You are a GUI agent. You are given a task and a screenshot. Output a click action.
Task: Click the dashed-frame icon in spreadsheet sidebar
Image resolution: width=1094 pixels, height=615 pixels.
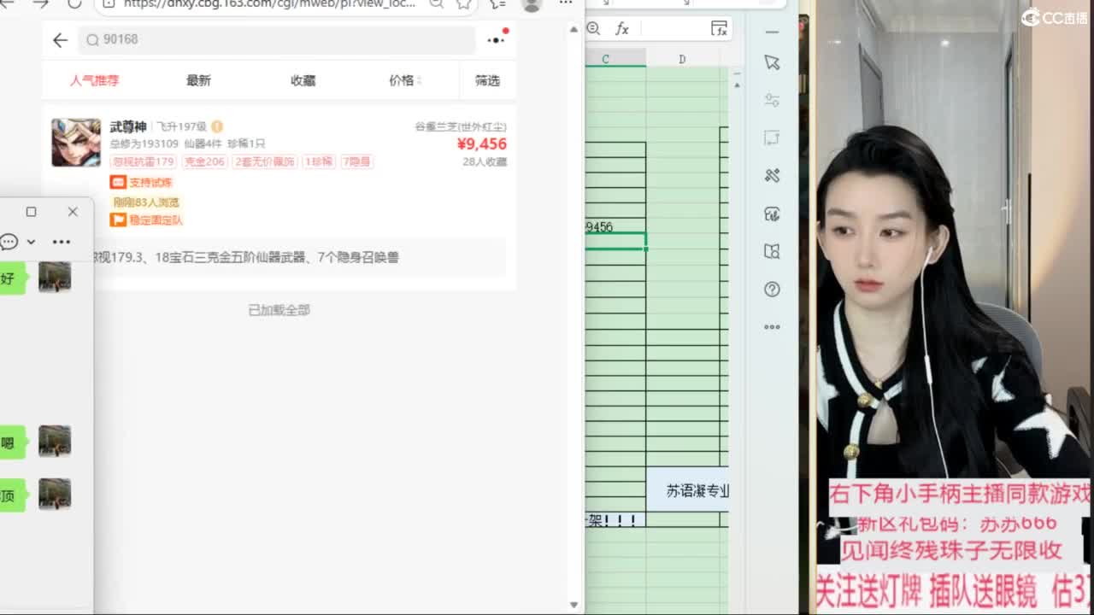[x=773, y=138]
